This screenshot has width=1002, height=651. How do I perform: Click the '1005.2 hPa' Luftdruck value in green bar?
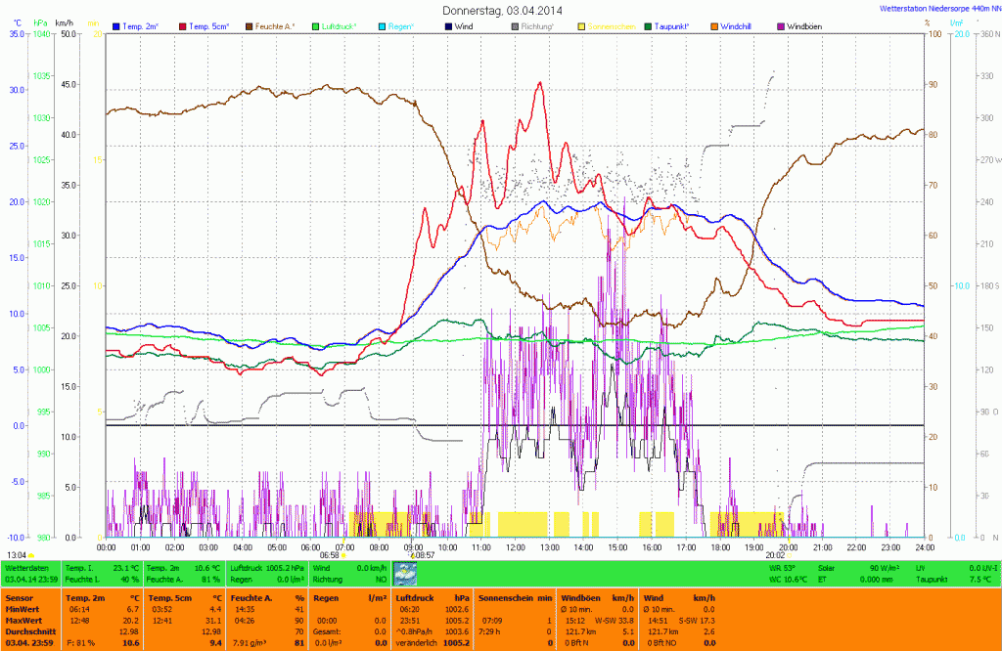coord(285,568)
